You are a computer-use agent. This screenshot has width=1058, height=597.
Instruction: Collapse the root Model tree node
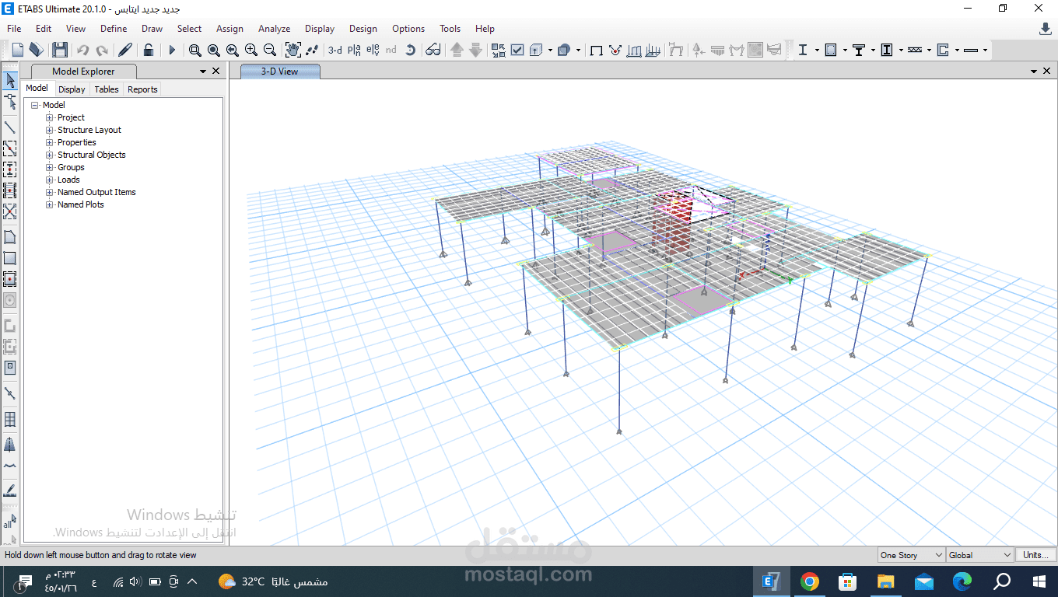click(x=35, y=105)
